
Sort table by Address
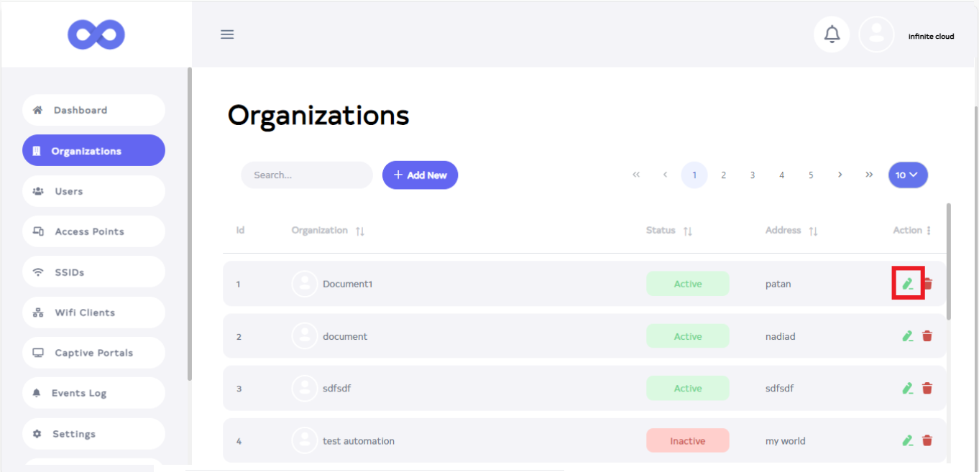coord(813,231)
